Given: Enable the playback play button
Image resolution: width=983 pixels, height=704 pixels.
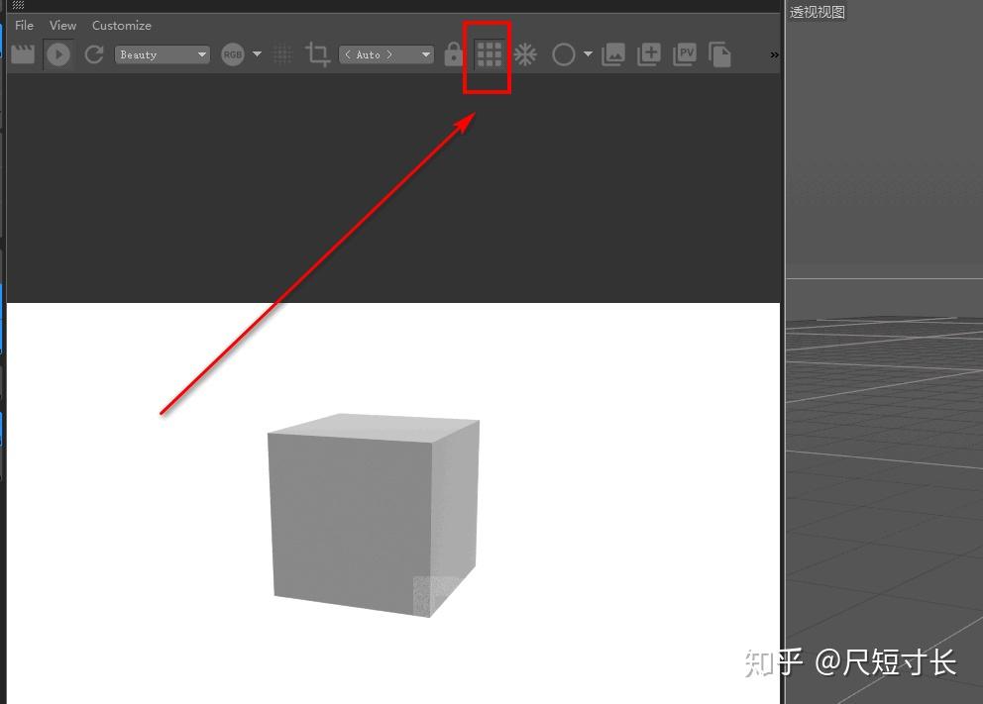Looking at the screenshot, I should 58,54.
